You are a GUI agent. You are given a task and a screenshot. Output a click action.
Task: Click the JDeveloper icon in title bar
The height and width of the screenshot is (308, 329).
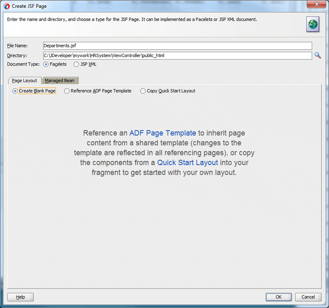[7, 6]
